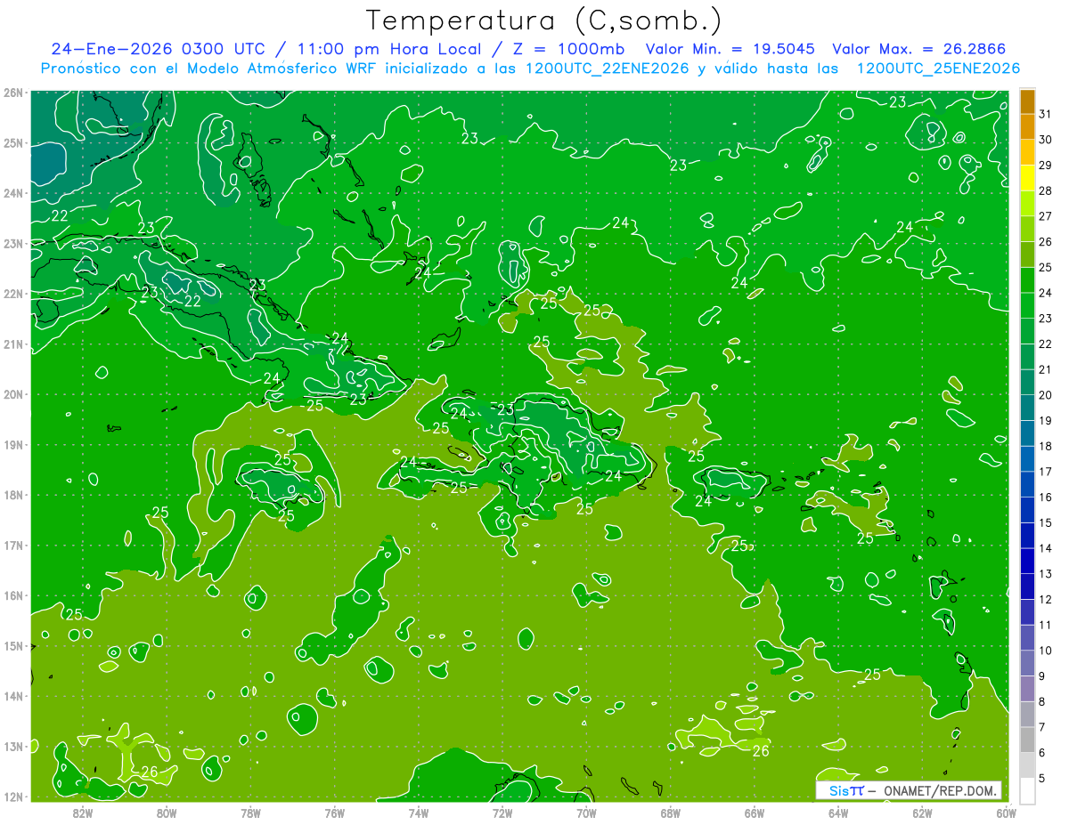Click the color scale label 30

1046,140
